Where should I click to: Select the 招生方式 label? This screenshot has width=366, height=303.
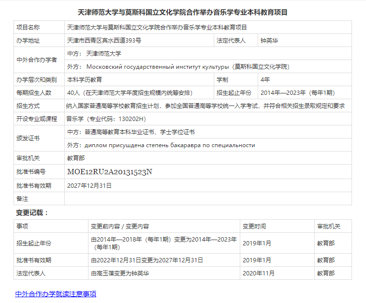tap(28, 106)
